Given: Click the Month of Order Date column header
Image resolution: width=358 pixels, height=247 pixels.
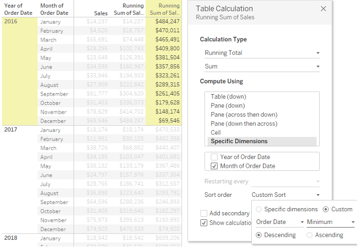Looking at the screenshot, I should point(54,9).
